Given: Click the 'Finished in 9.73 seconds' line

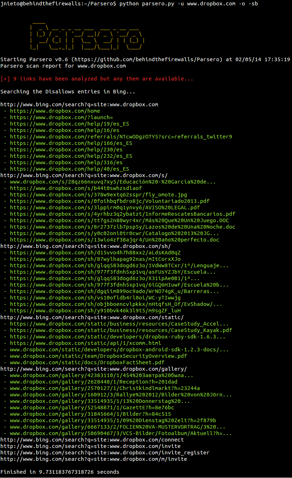Looking at the screenshot, I should point(60,472).
